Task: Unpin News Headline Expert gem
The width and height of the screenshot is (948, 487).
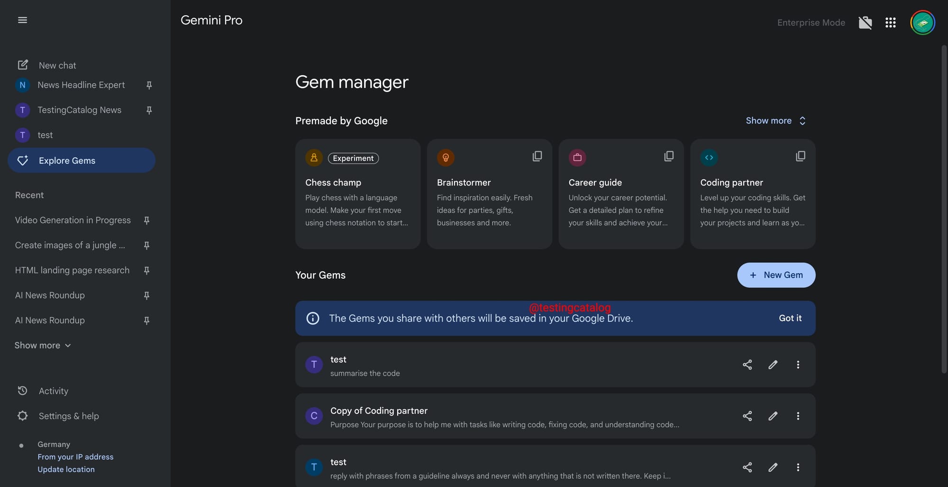Action: point(149,85)
